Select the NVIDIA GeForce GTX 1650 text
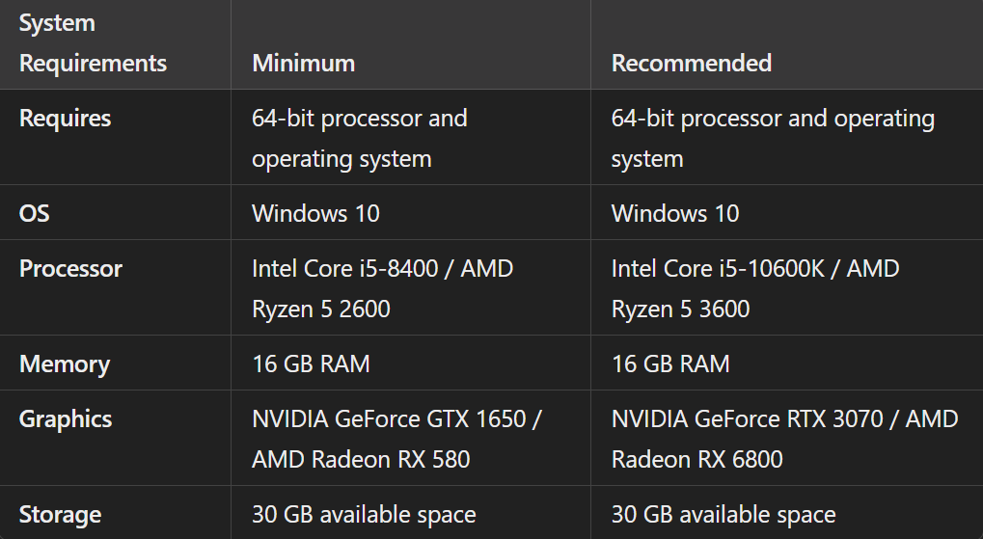Viewport: 983px width, 539px height. click(389, 418)
